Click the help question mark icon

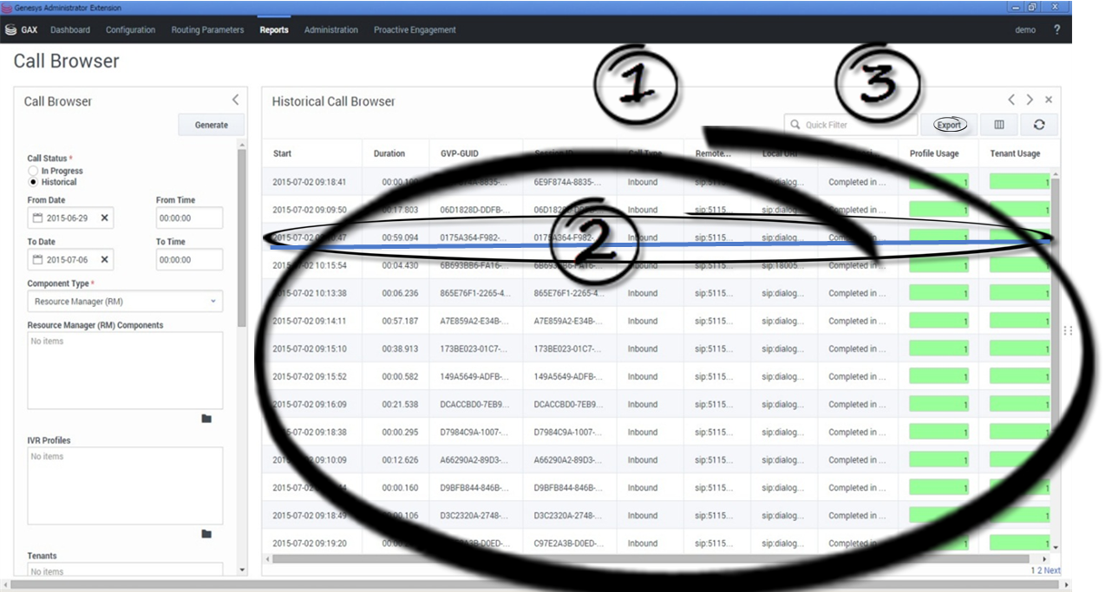(x=1056, y=29)
